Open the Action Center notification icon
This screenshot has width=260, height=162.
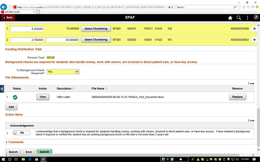click(x=254, y=159)
